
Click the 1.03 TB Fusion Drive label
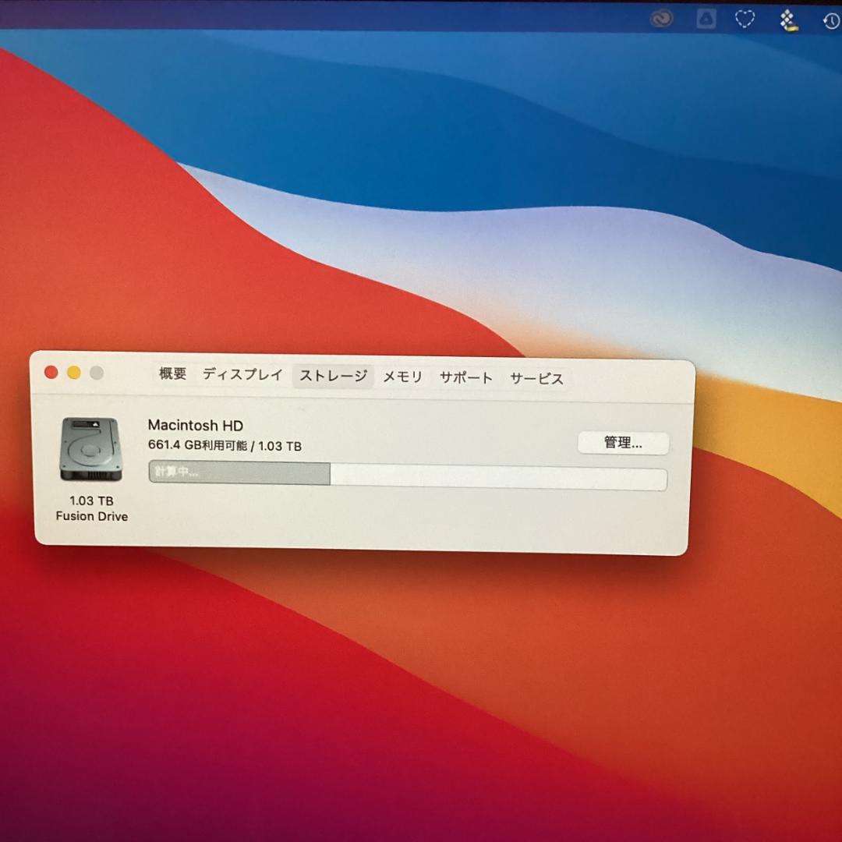(x=91, y=509)
